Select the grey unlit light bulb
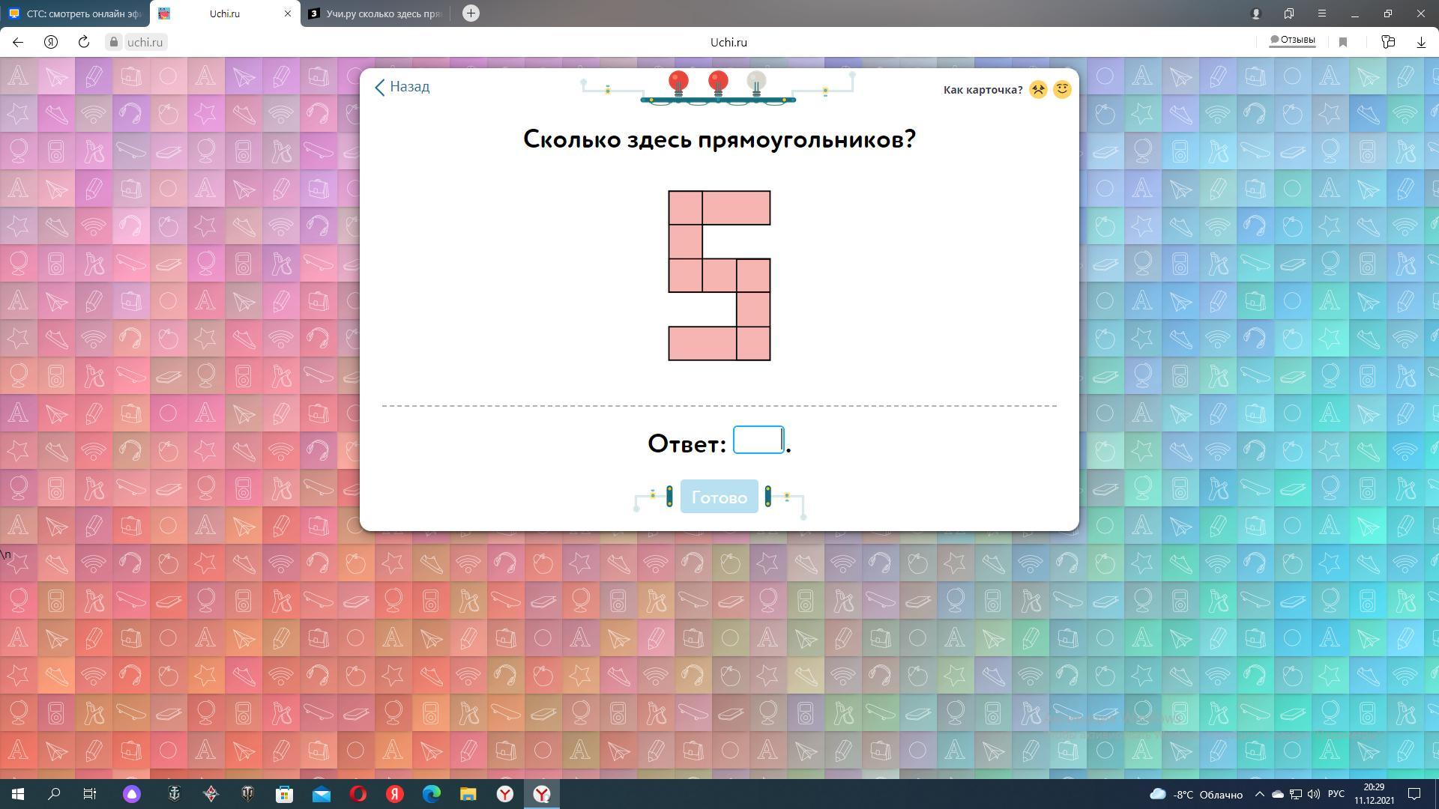Image resolution: width=1439 pixels, height=809 pixels. point(756,81)
